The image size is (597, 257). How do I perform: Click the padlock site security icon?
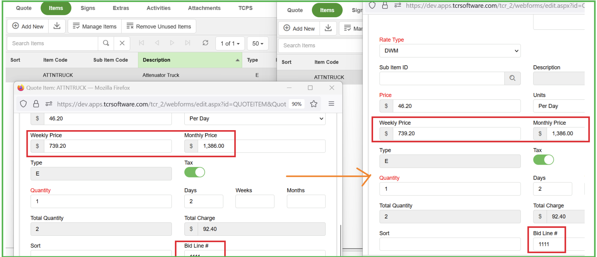tap(36, 104)
